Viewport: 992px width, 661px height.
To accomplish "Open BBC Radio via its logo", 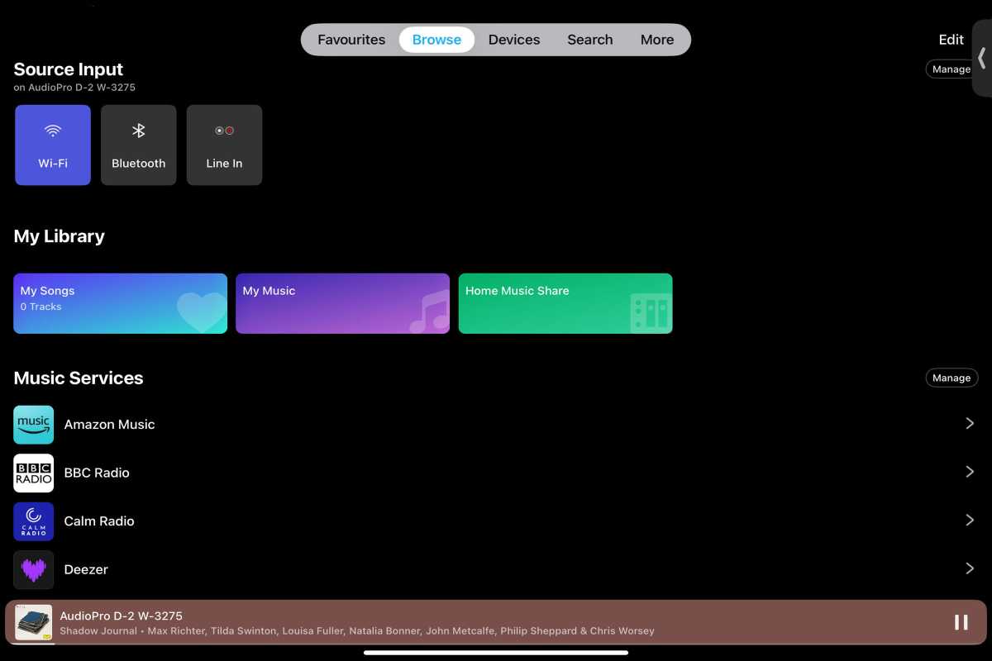I will [x=33, y=472].
